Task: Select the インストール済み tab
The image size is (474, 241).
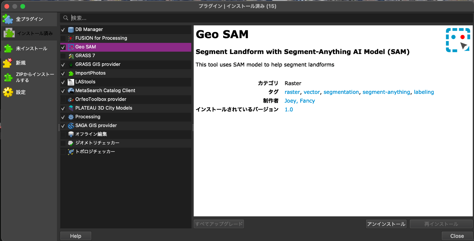Action: pyautogui.click(x=29, y=33)
